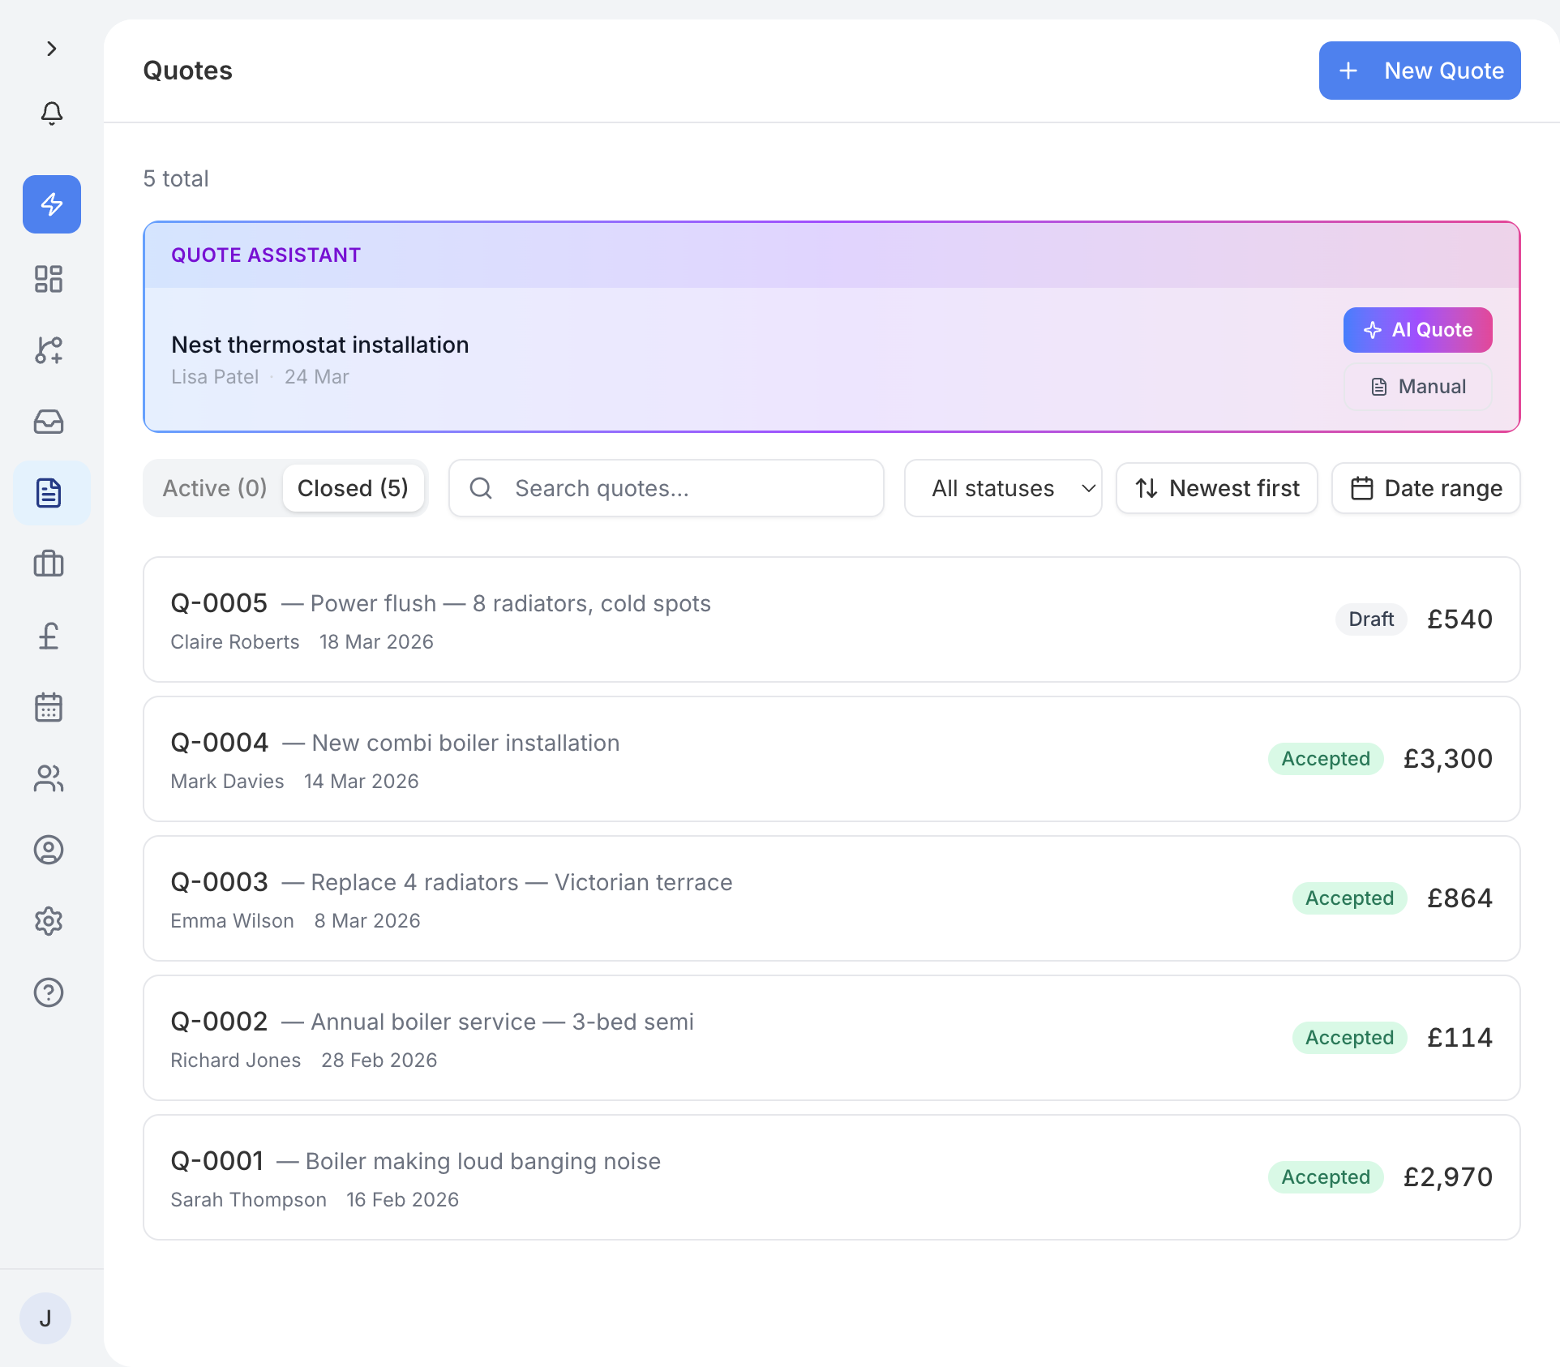Choose Manual quote for Lisa Patel's request
Screen dimensions: 1560x1367
click(x=1416, y=386)
